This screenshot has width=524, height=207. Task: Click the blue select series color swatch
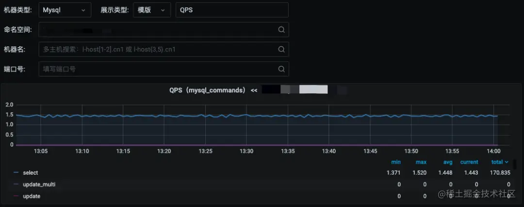click(16, 173)
